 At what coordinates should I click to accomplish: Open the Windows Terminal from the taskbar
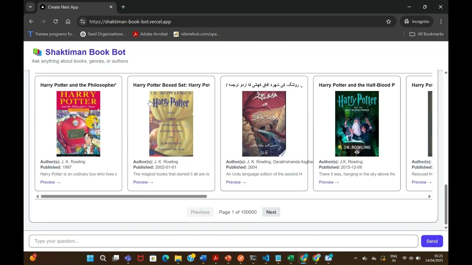click(253, 258)
